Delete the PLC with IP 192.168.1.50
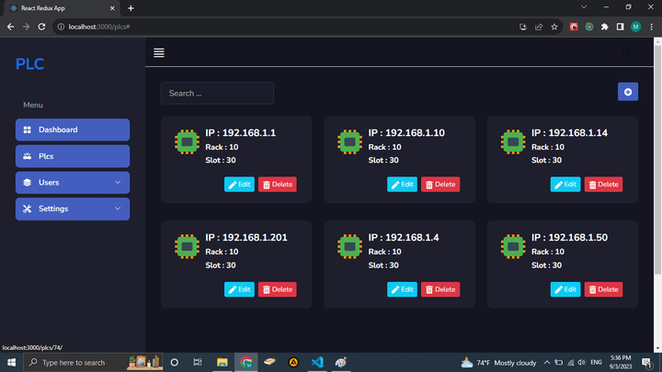Screen dimensions: 662x372 pos(603,289)
